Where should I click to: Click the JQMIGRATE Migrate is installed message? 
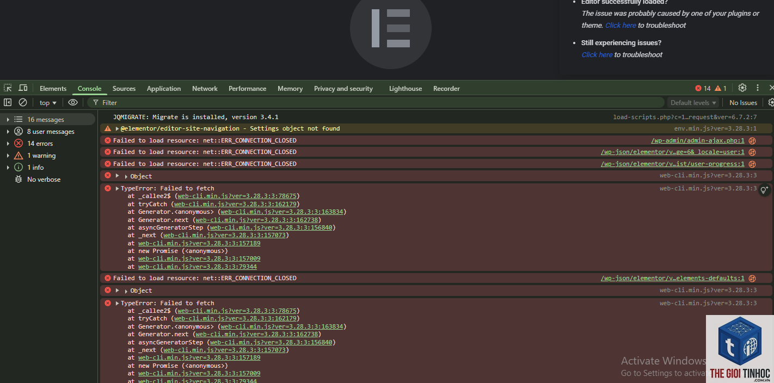click(196, 117)
